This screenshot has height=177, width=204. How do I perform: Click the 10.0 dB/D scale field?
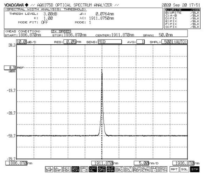[21, 42]
